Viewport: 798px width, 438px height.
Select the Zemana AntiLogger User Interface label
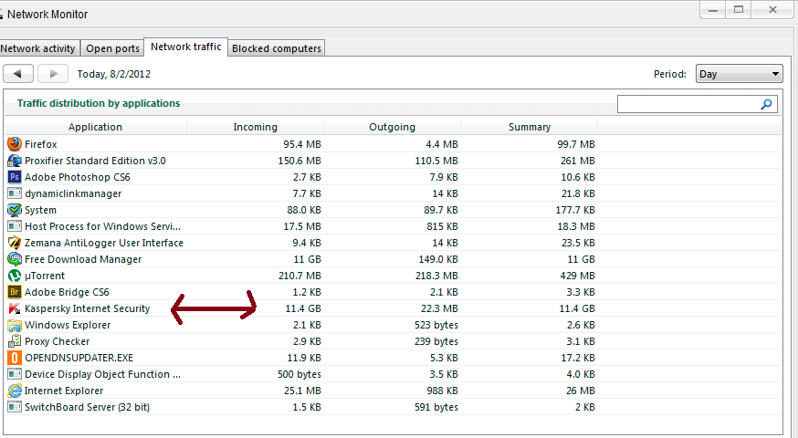[x=104, y=243]
